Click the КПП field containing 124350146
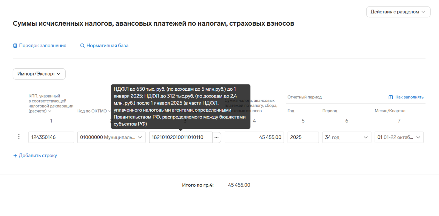The width and height of the screenshot is (439, 216). [x=51, y=137]
